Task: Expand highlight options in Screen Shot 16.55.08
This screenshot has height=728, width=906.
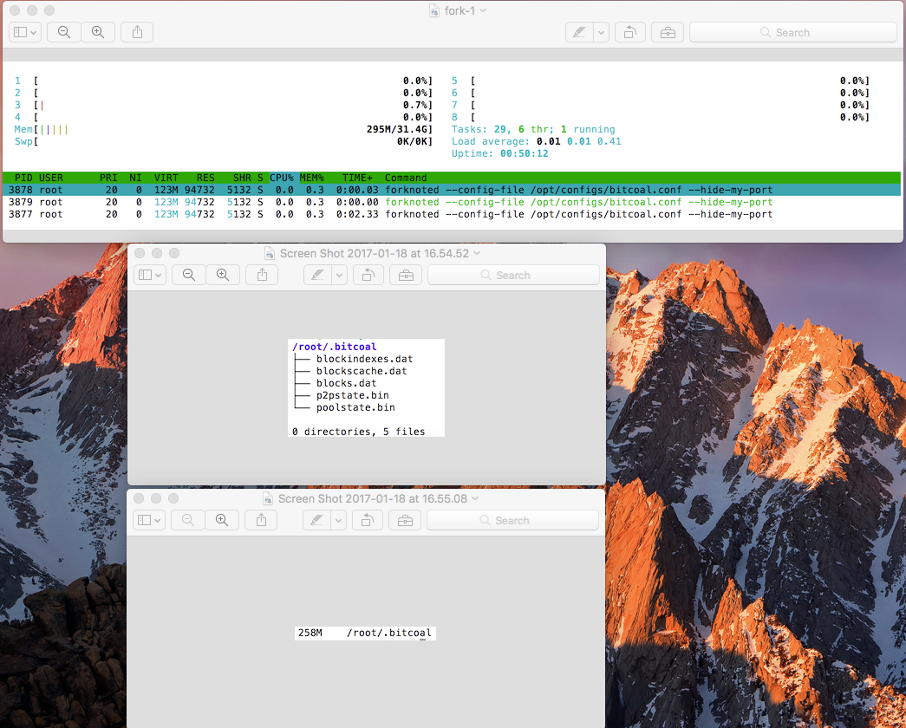Action: point(339,520)
